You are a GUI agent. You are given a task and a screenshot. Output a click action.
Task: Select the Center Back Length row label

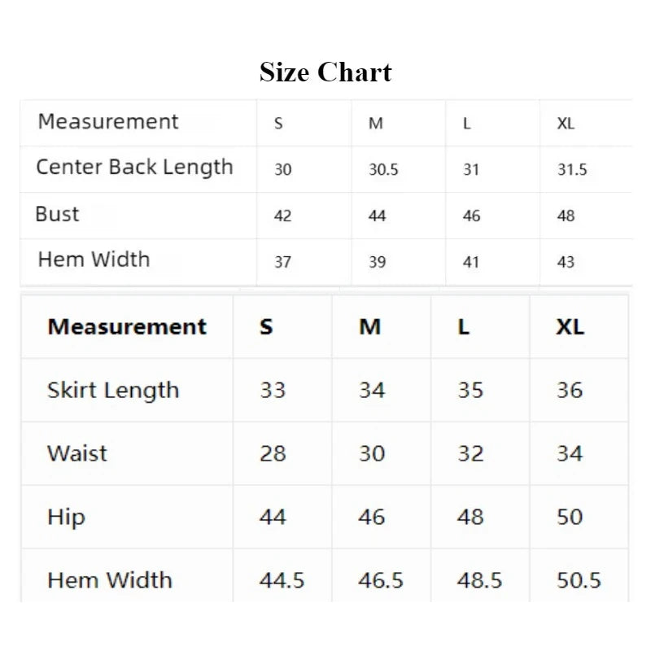coord(134,168)
